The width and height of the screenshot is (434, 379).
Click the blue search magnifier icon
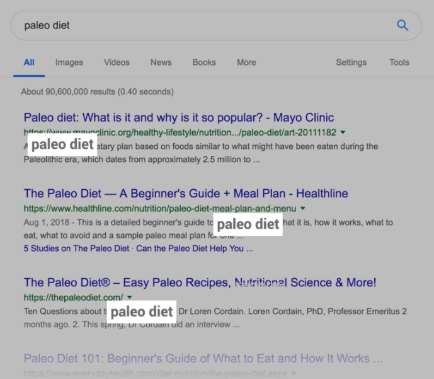pyautogui.click(x=403, y=26)
